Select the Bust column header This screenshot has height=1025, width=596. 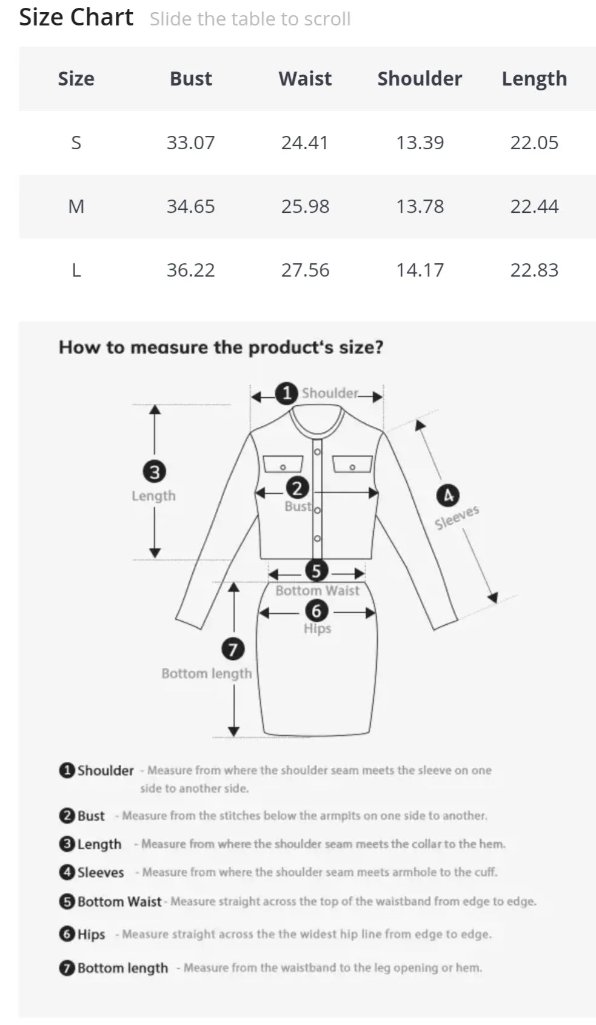[191, 79]
